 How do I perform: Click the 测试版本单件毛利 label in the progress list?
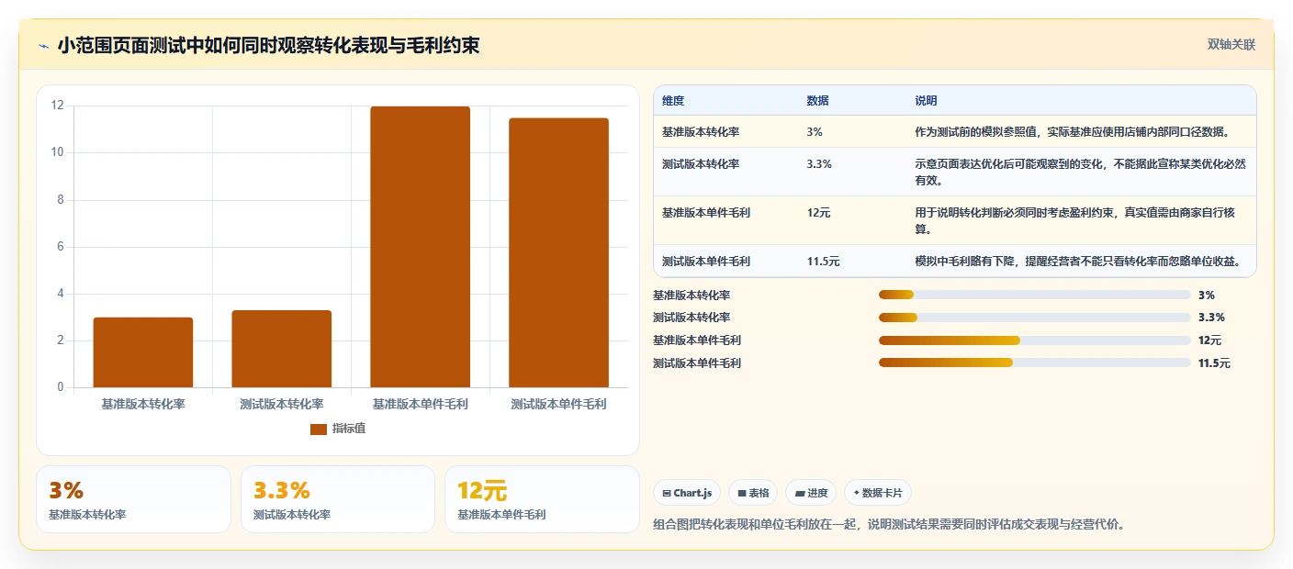point(697,363)
